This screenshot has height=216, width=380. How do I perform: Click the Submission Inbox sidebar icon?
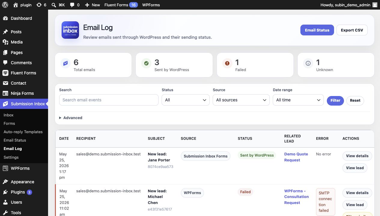(x=5, y=104)
